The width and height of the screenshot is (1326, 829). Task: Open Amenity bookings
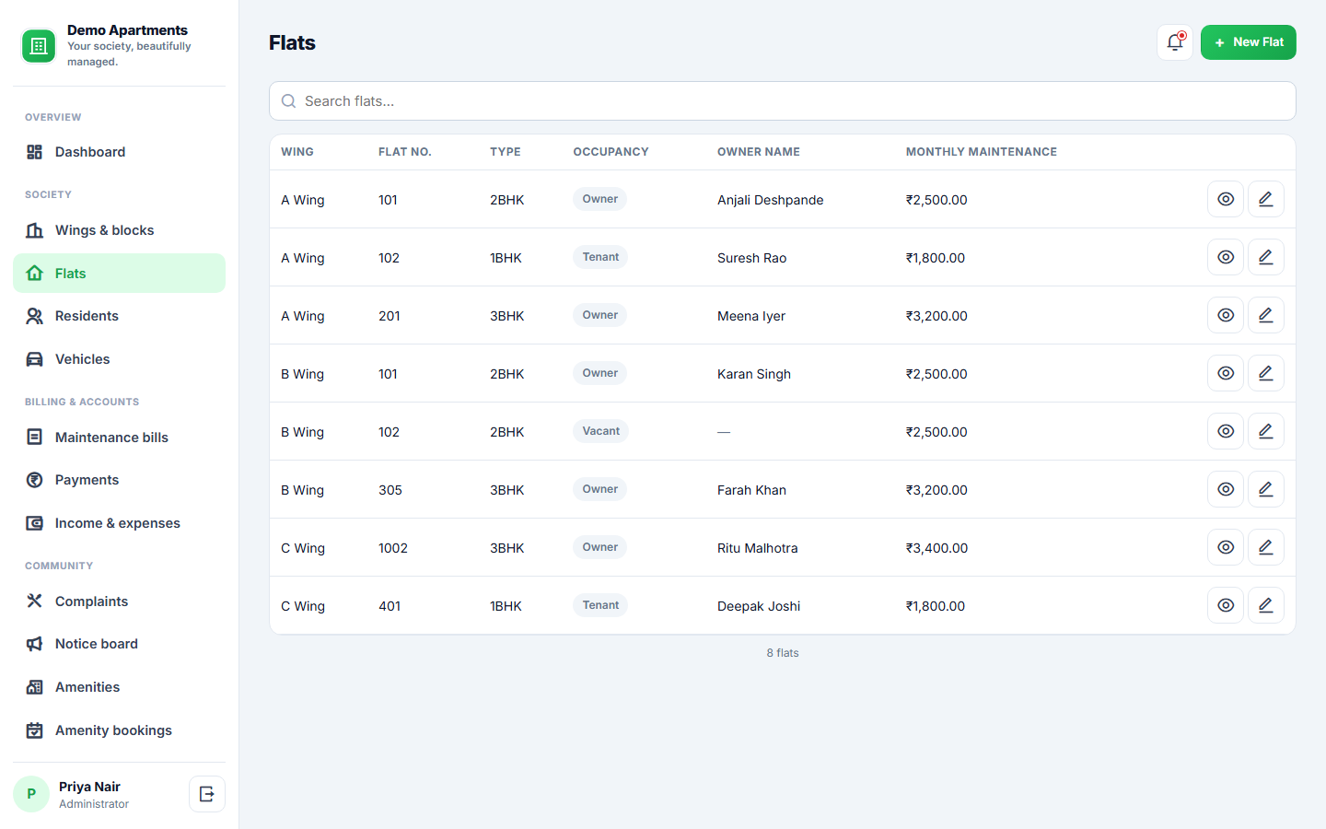(119, 730)
